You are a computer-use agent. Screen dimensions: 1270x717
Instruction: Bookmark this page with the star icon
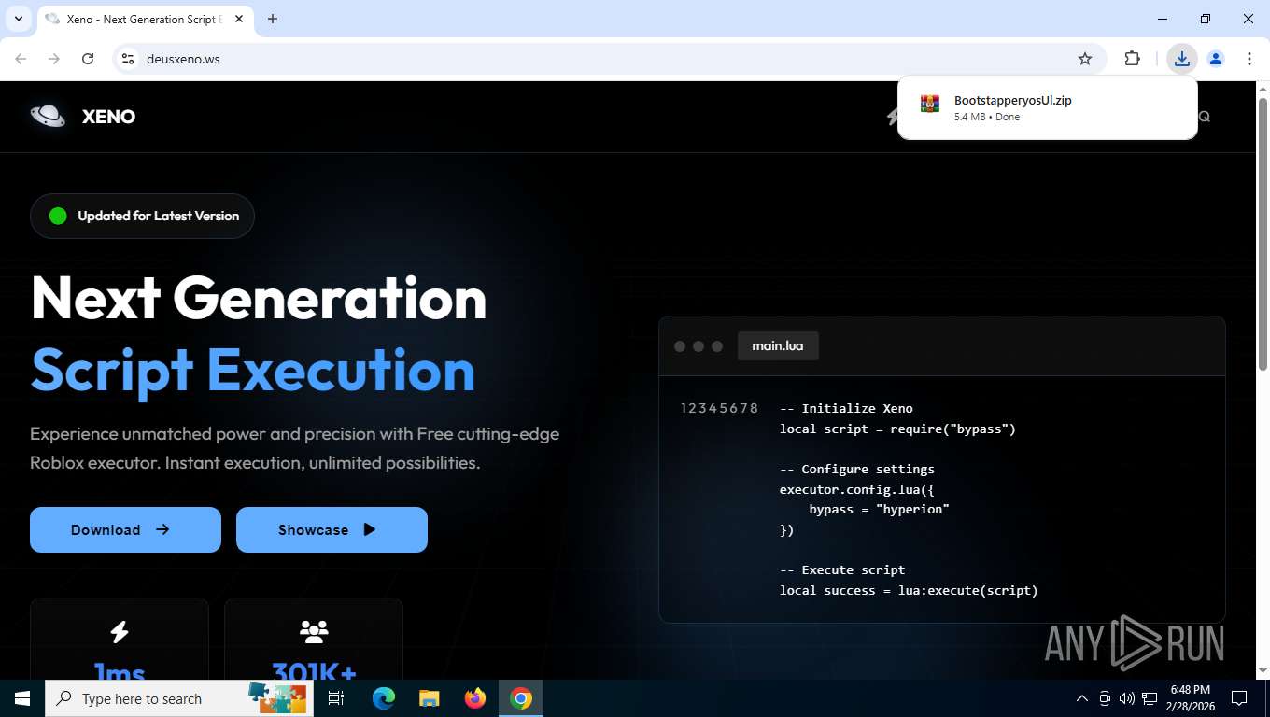click(x=1085, y=59)
